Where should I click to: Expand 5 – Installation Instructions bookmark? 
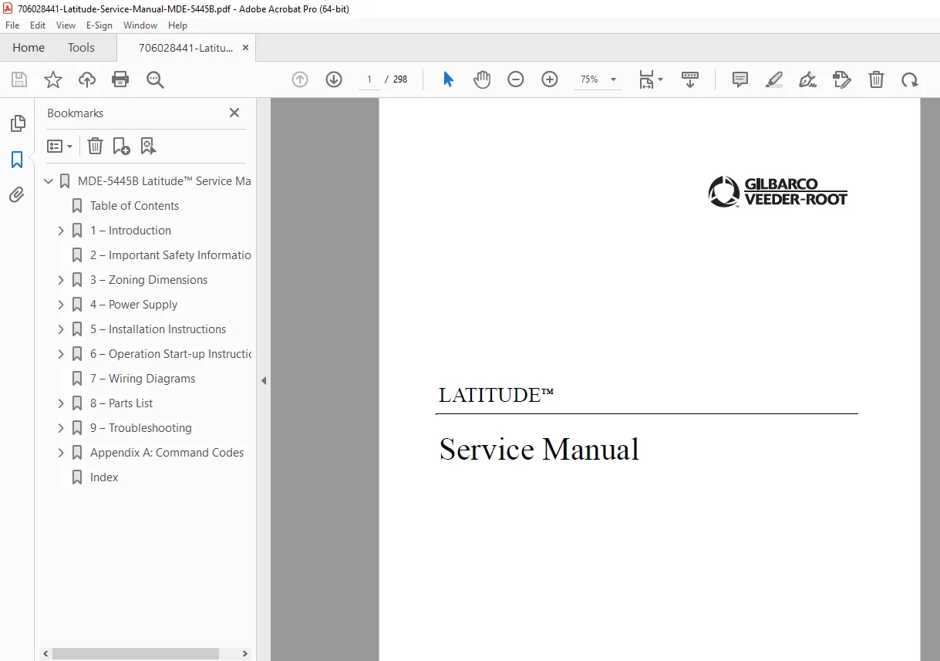(61, 329)
